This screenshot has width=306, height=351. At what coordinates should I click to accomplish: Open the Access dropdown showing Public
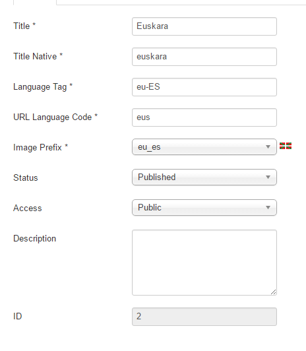coord(204,208)
